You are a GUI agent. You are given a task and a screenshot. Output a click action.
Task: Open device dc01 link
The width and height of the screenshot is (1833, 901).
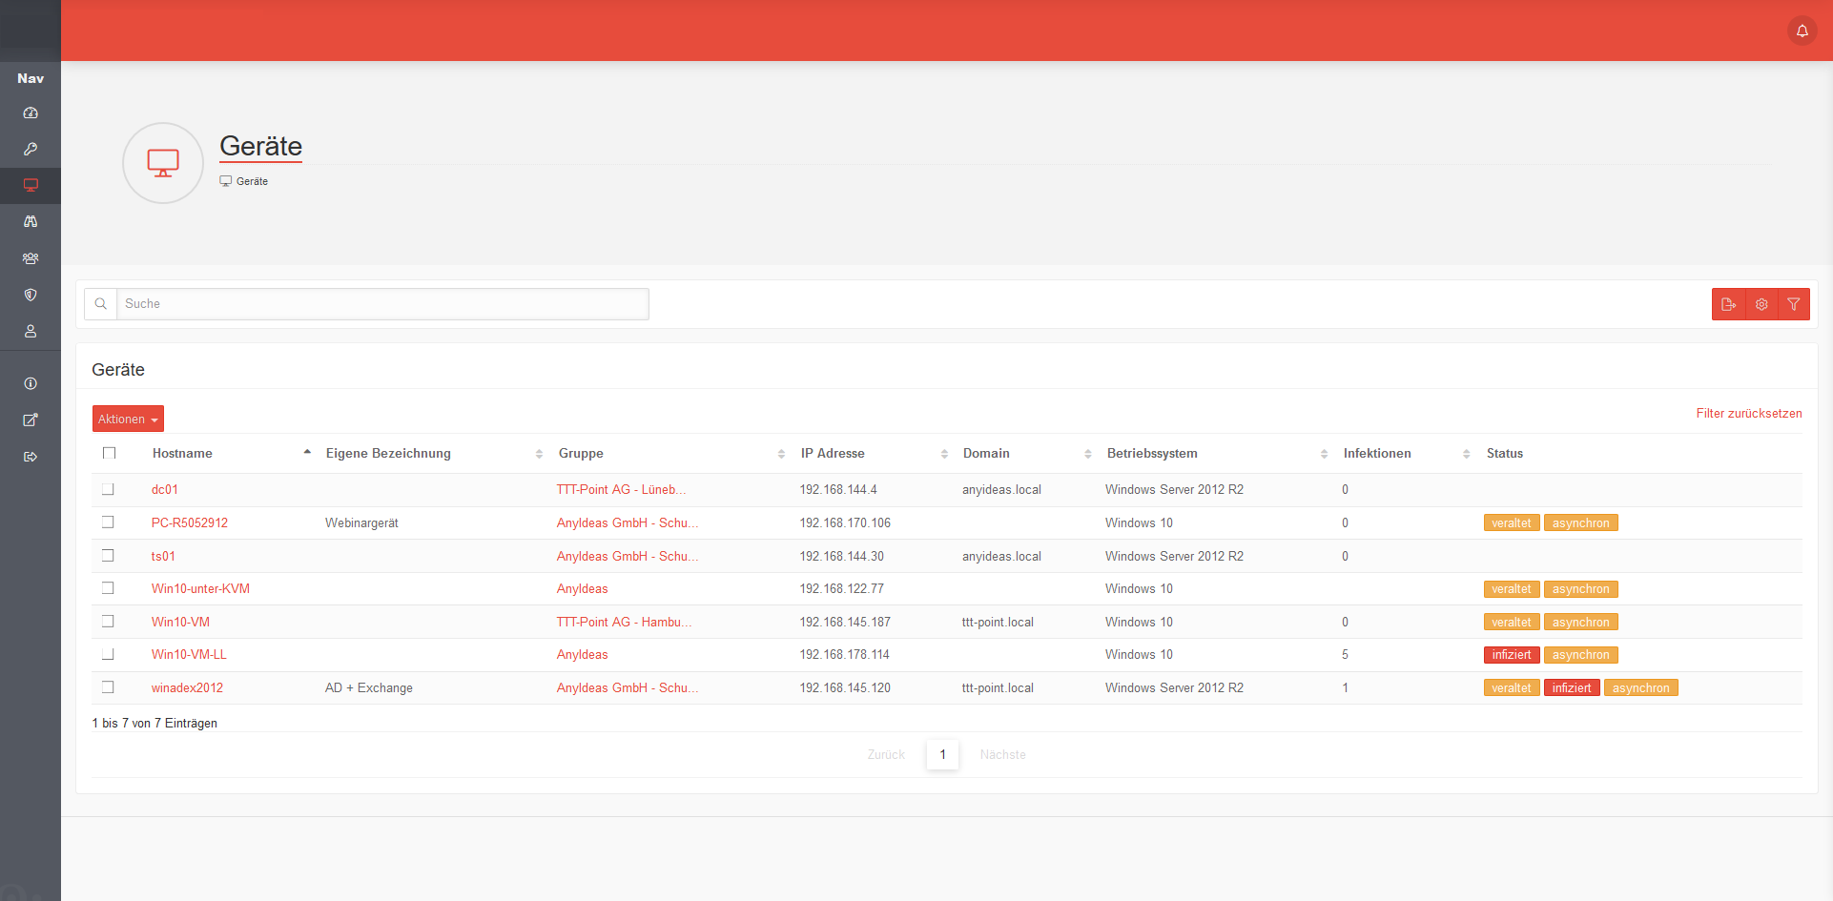[x=165, y=489]
